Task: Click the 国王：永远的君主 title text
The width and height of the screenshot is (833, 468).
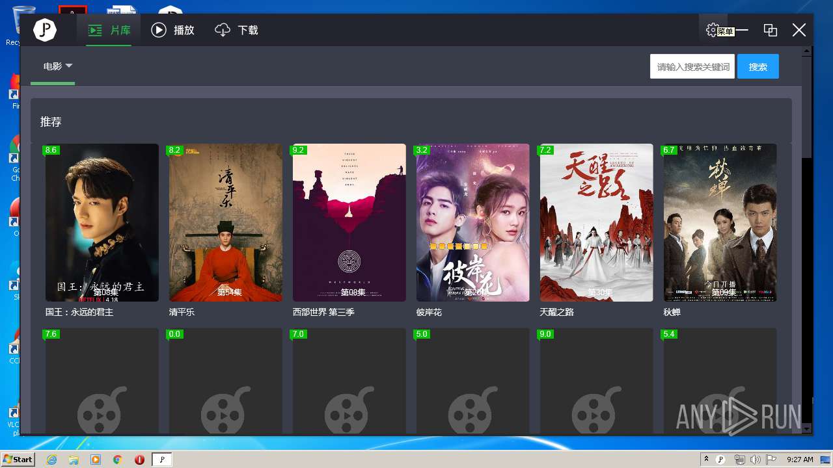Action: click(79, 312)
